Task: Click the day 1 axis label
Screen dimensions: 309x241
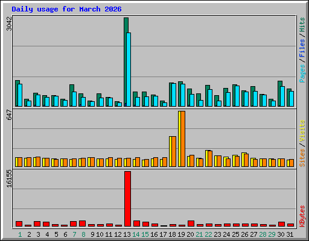Action: (x=20, y=234)
